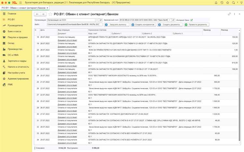Add this form to favorites via star
Viewport: 244px width, 152px height.
coord(50,14)
